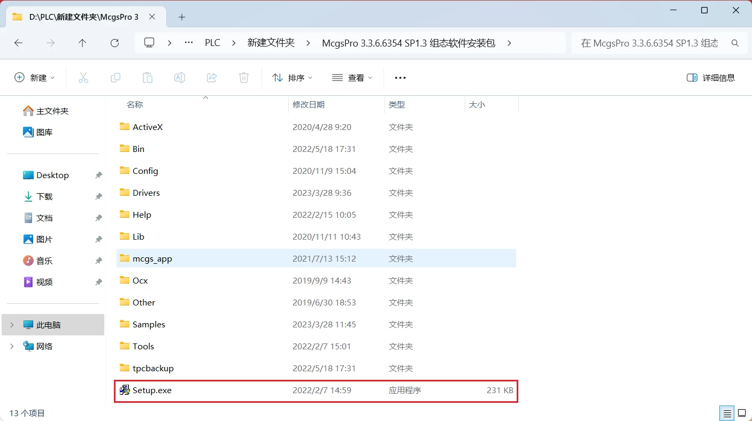Close the current explorer tab
The width and height of the screenshot is (752, 421).
[154, 17]
